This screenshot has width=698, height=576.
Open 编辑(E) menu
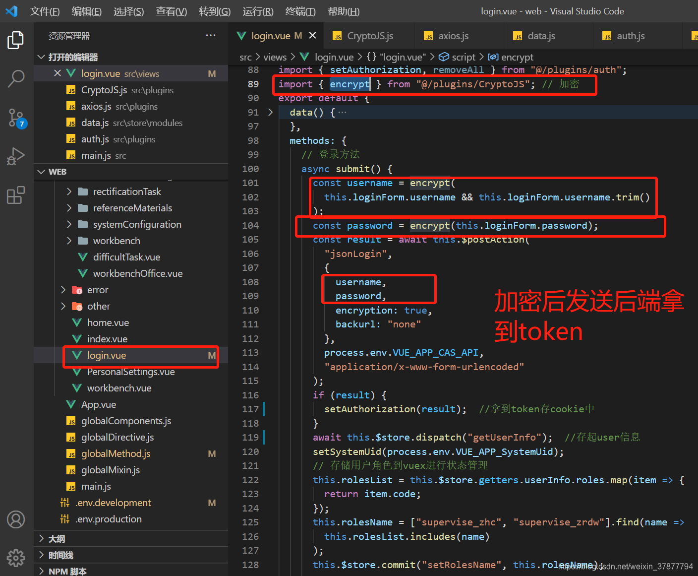tap(87, 11)
